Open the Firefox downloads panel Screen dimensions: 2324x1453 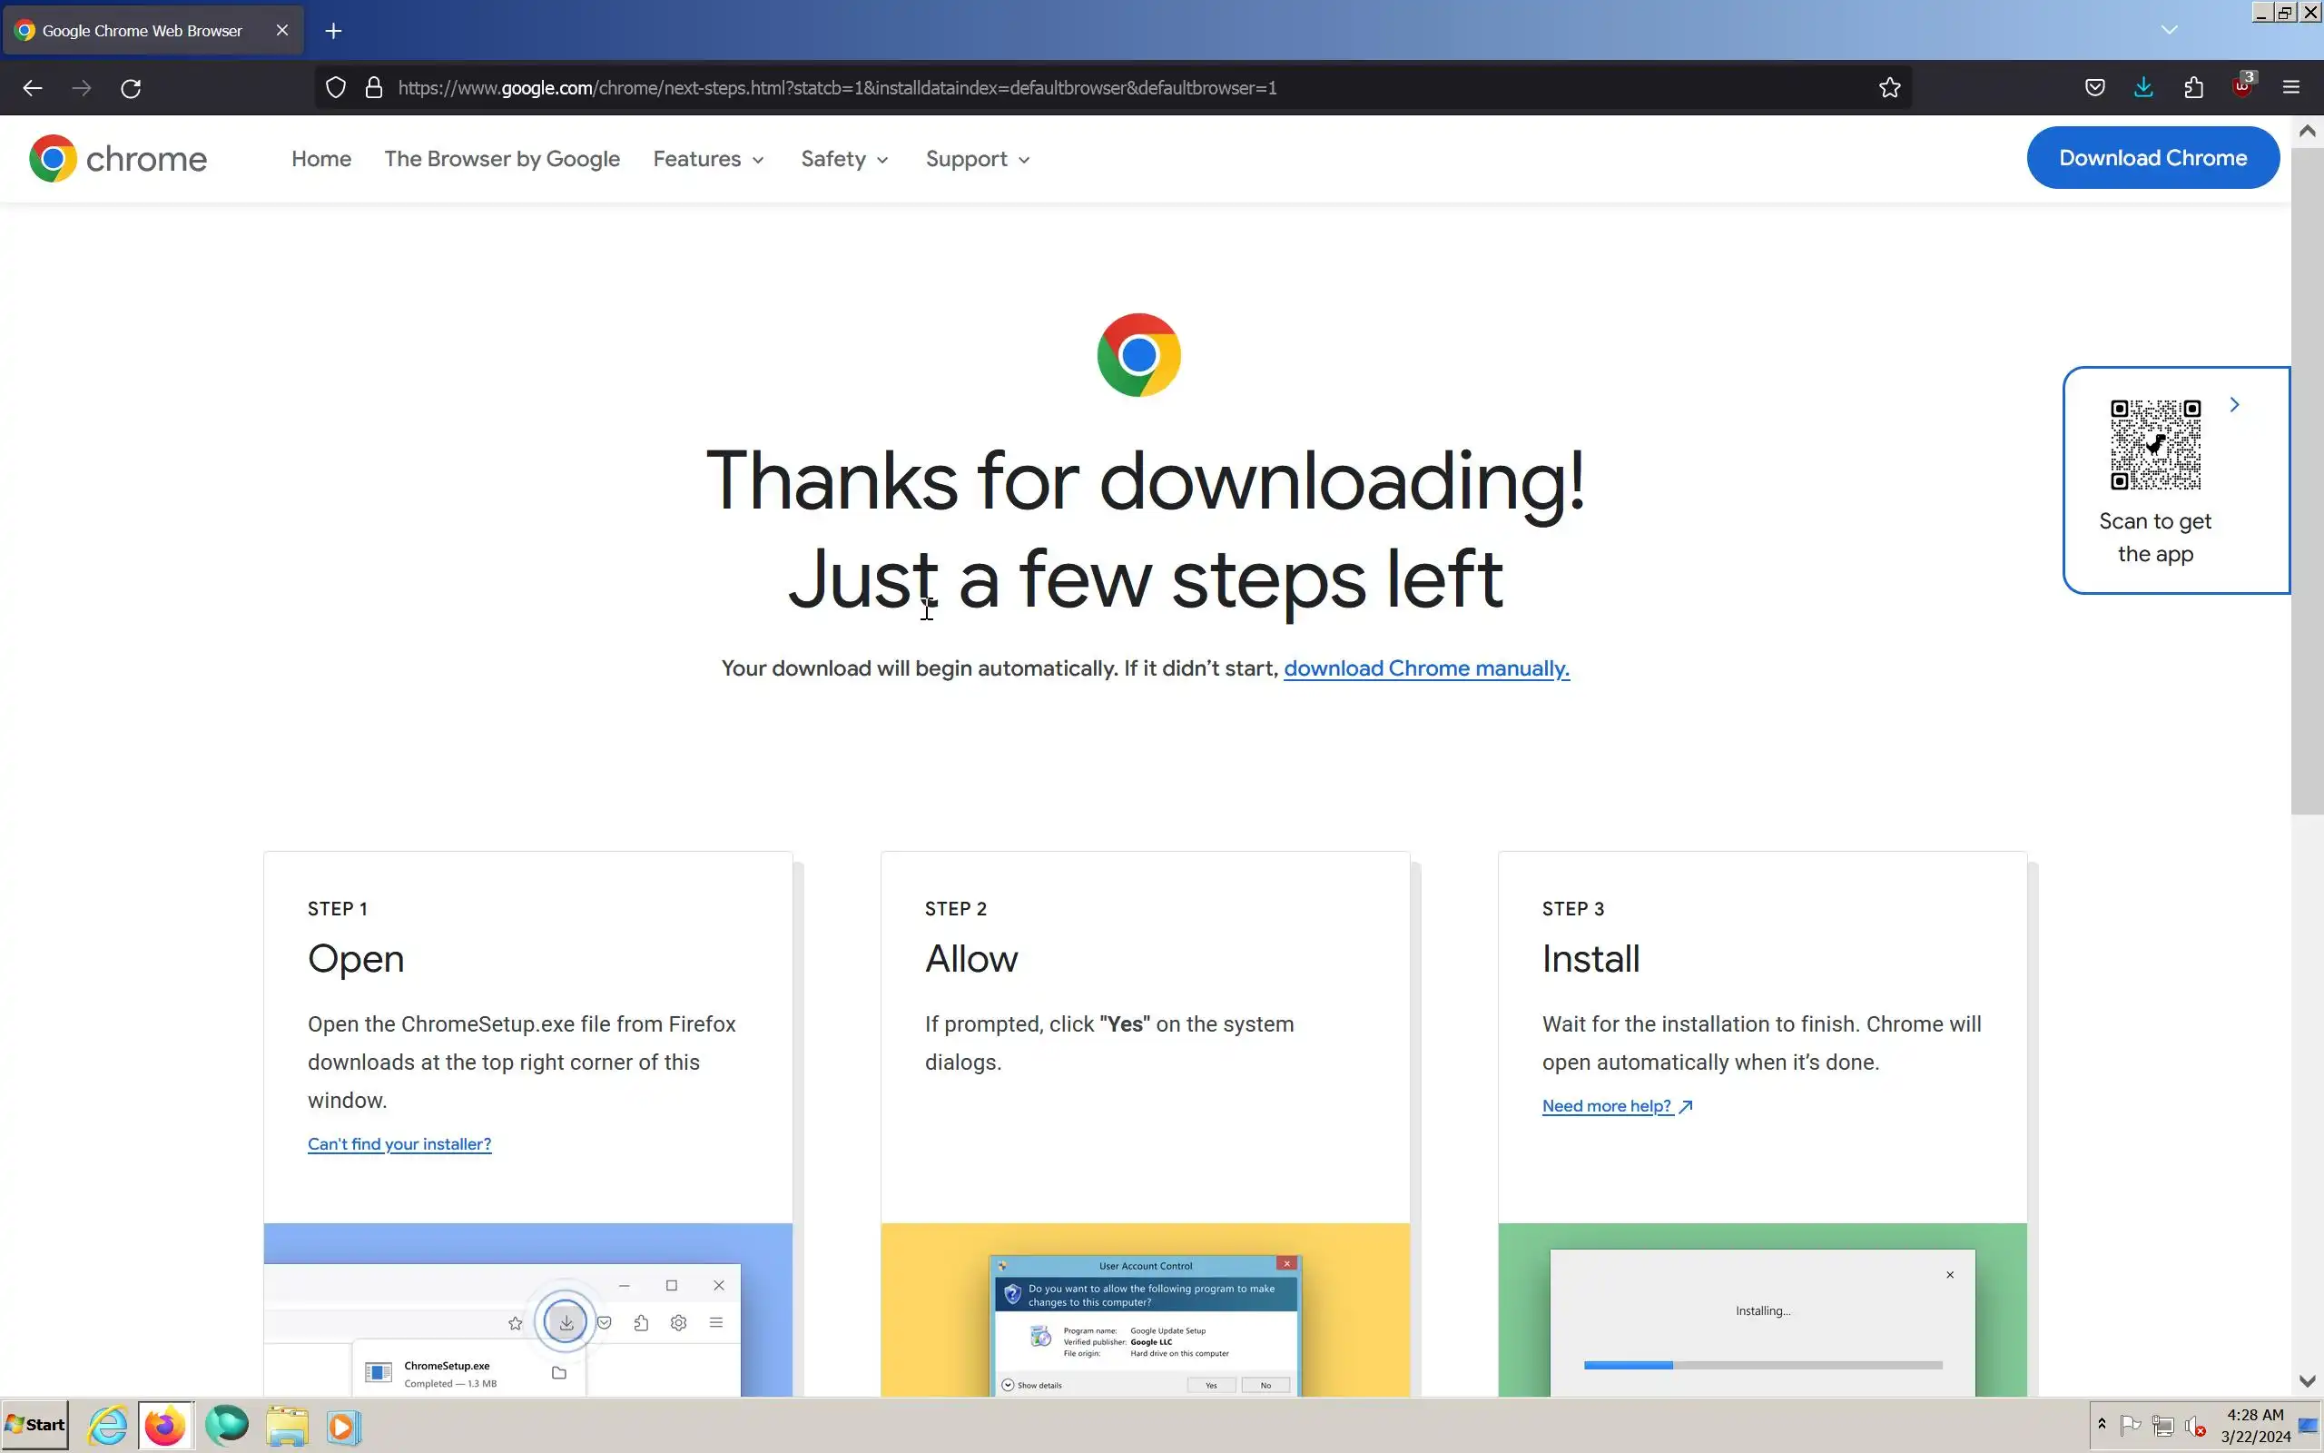pos(2143,87)
